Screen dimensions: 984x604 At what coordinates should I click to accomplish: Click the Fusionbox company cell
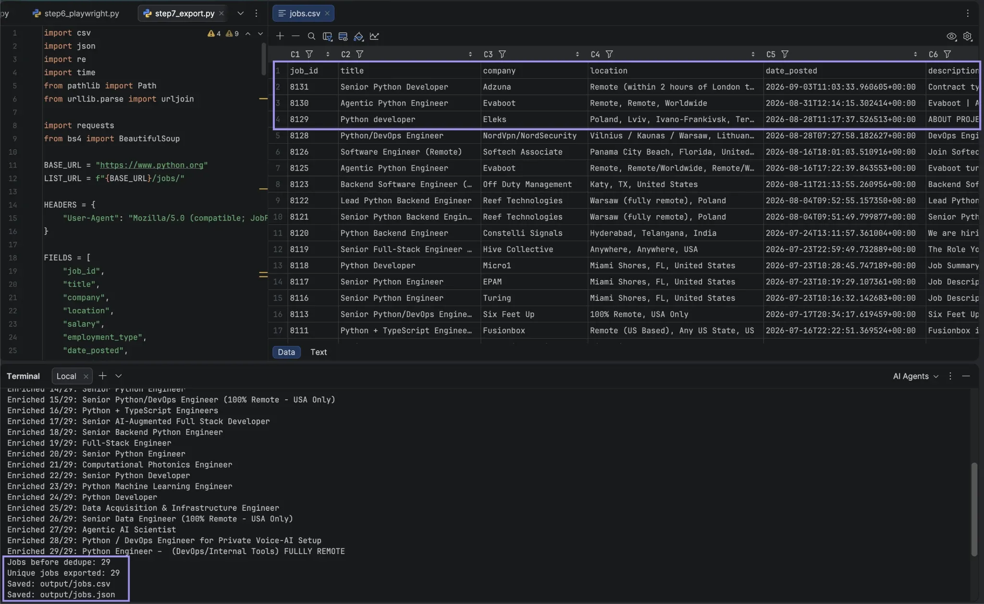(534, 331)
